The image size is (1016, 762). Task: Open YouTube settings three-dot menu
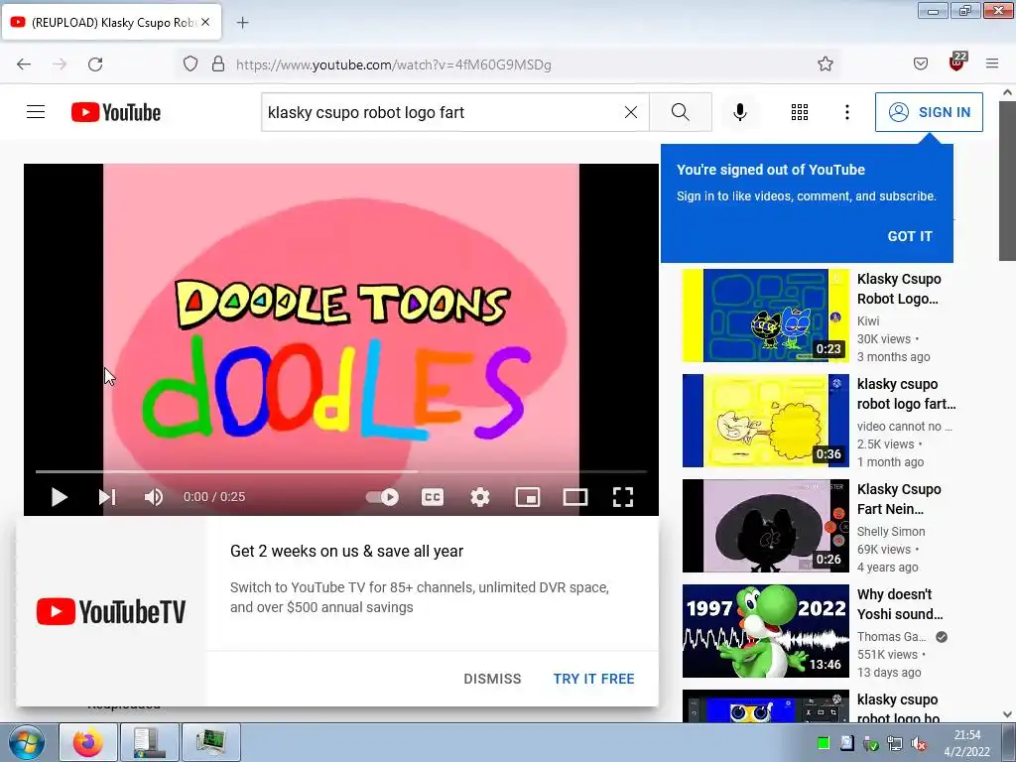pos(847,112)
